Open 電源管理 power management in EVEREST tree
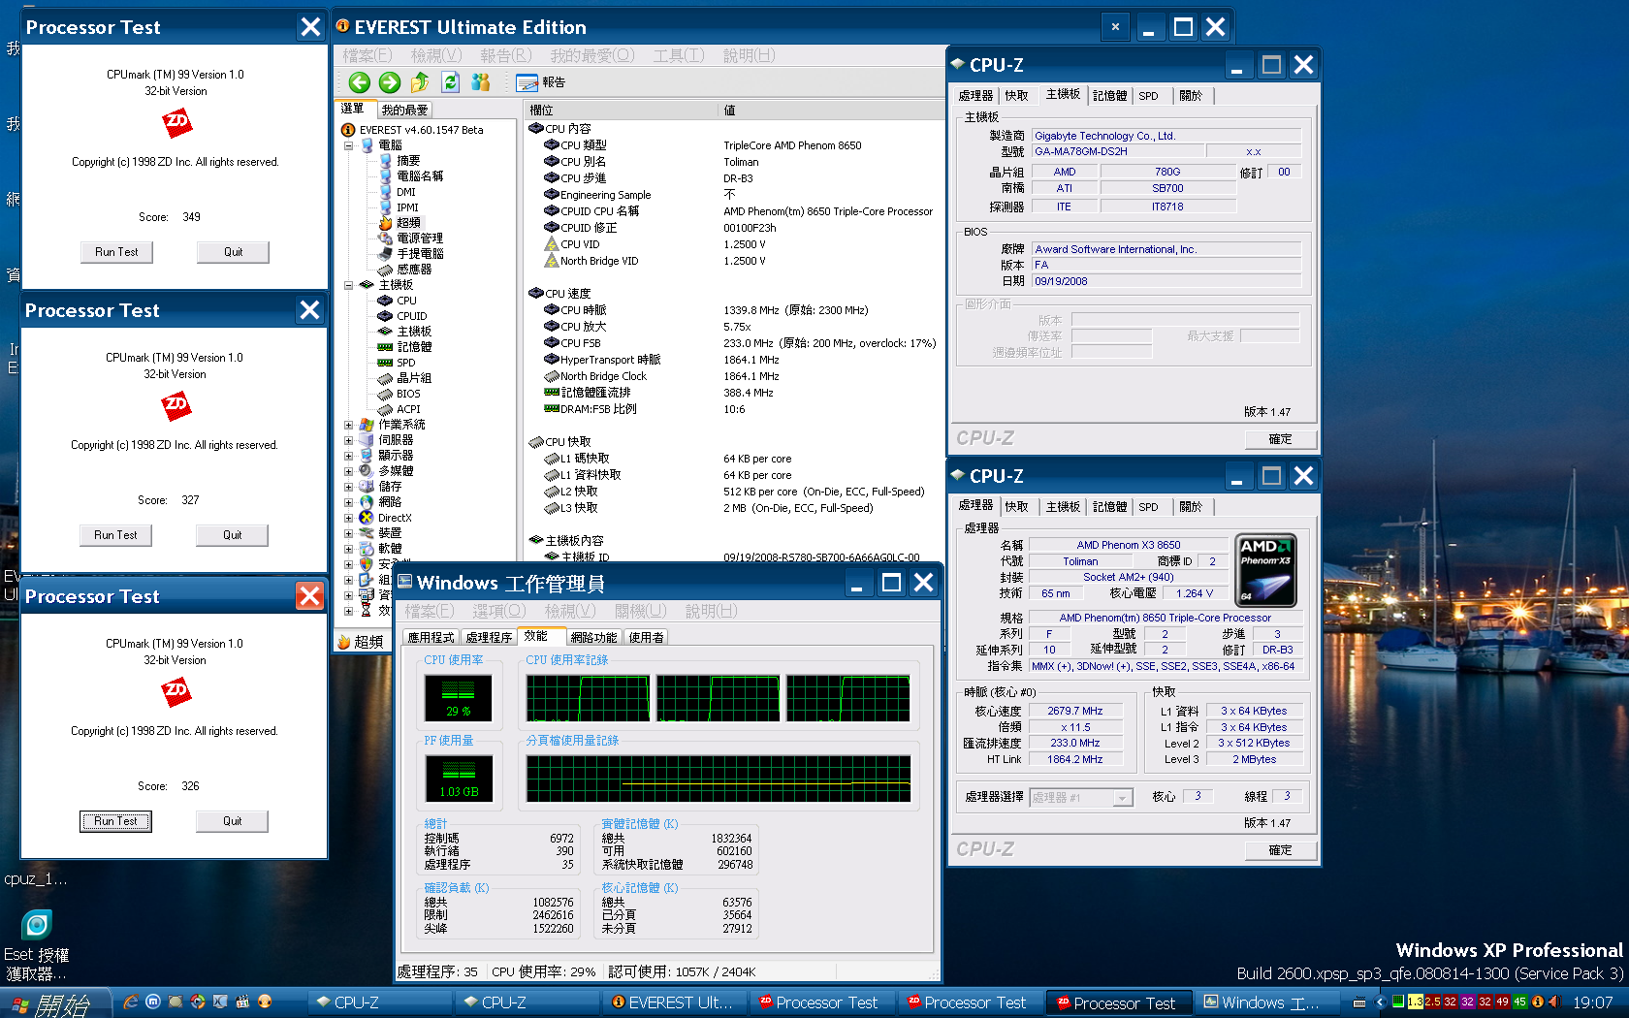1629x1018 pixels. (x=411, y=239)
